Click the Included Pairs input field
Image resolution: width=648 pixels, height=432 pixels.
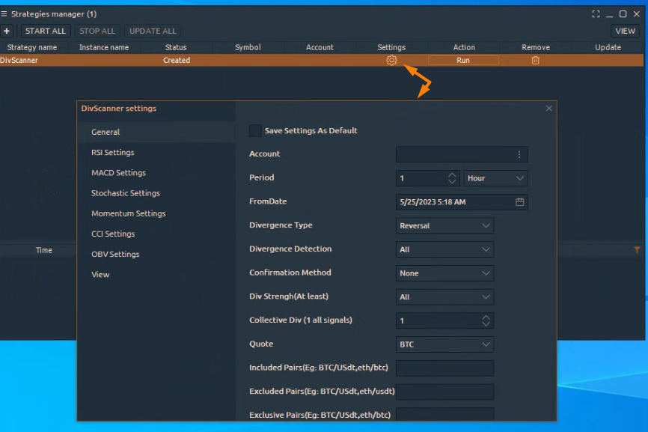pos(444,368)
